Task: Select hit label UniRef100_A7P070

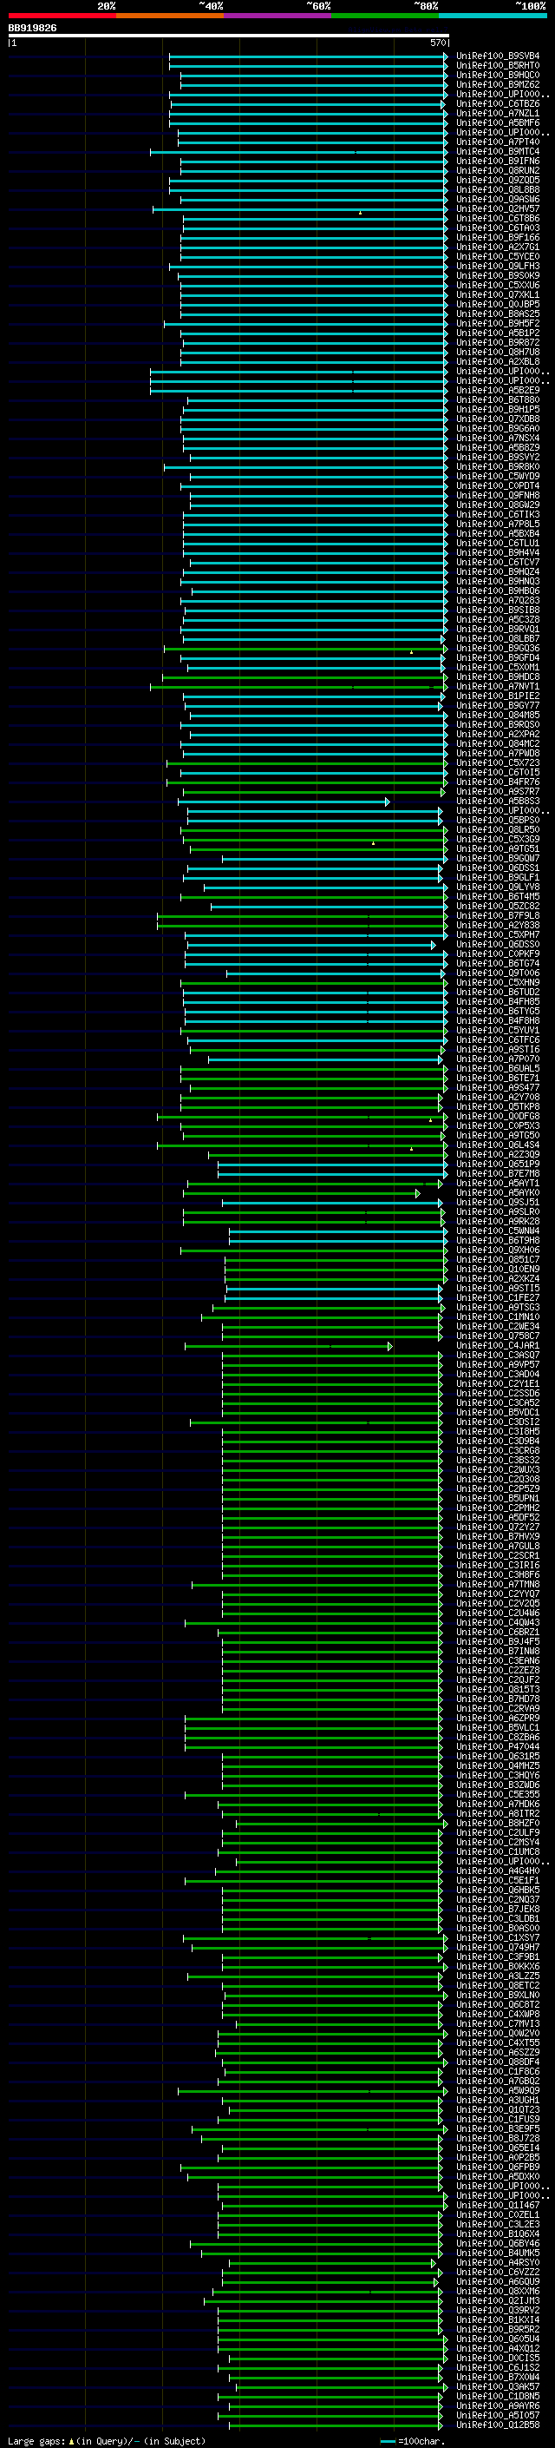Action: [498, 1059]
